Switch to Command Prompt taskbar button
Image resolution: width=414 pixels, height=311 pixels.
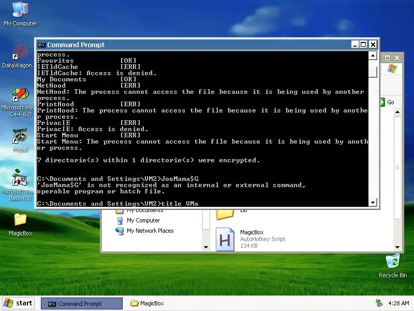(82, 304)
